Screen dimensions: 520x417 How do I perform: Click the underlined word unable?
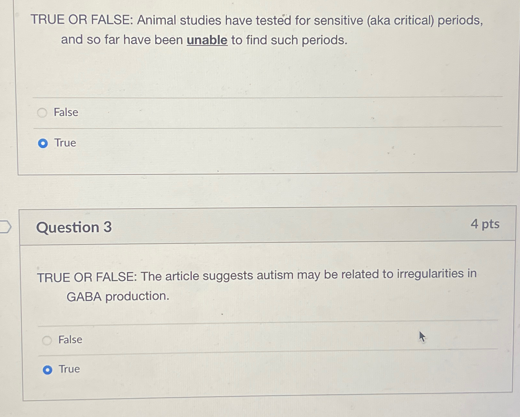point(207,40)
